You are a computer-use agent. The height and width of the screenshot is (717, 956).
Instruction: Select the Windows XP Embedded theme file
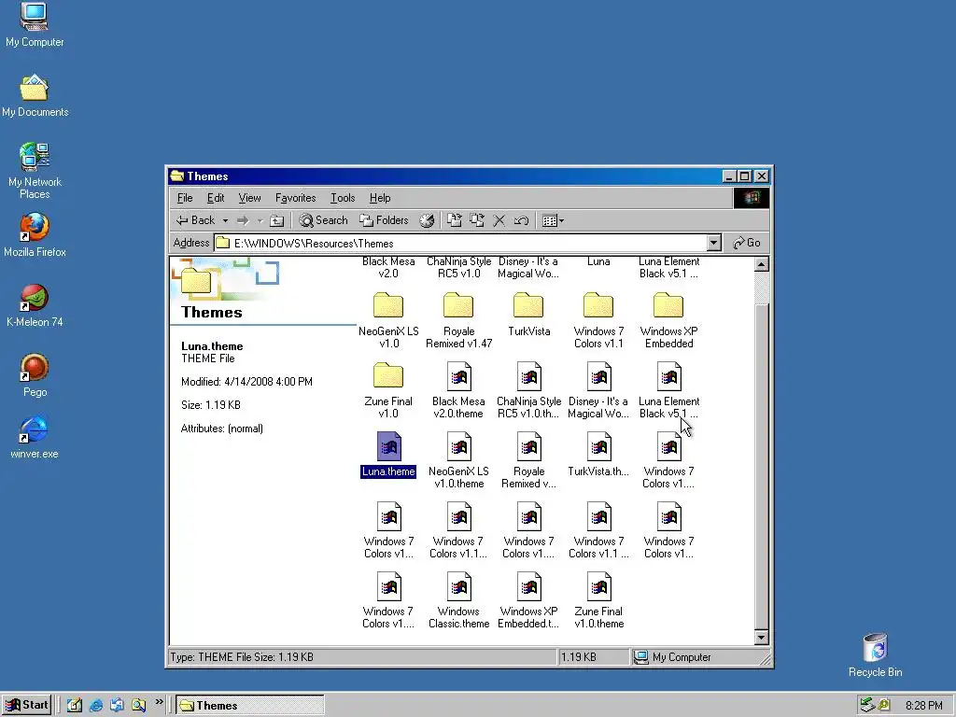tap(528, 601)
